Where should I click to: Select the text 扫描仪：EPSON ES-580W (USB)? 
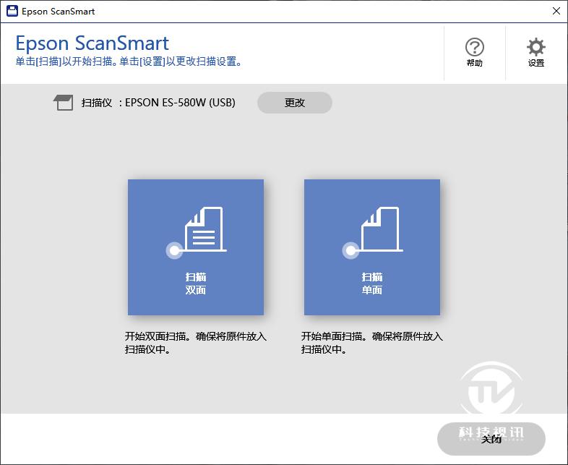158,103
